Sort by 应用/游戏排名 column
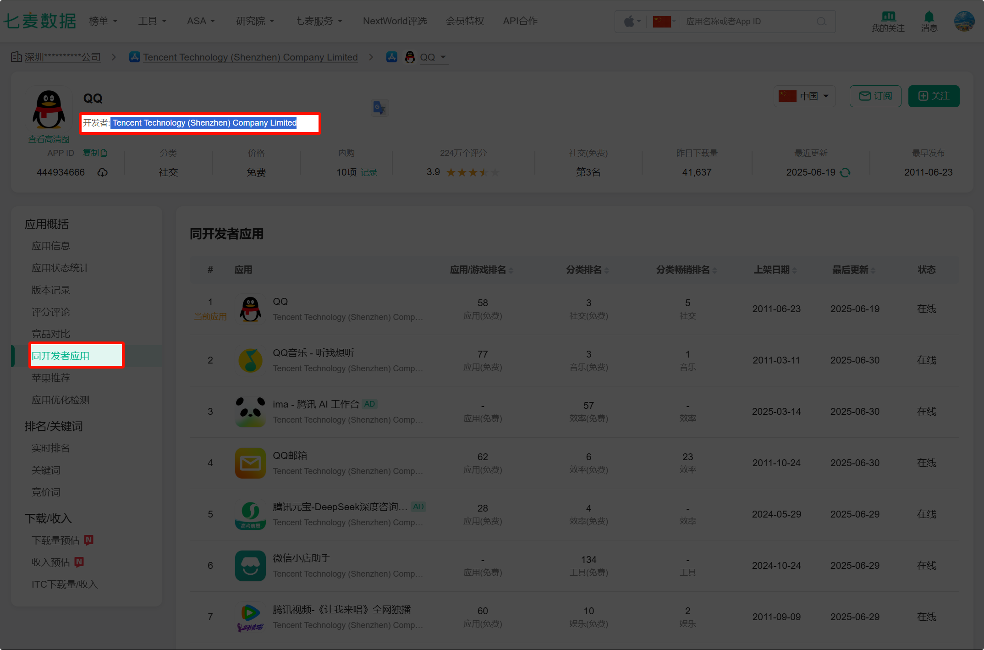This screenshot has width=984, height=650. (511, 270)
